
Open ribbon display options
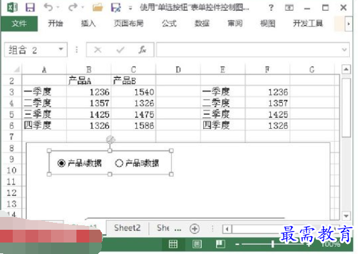[x=289, y=8]
